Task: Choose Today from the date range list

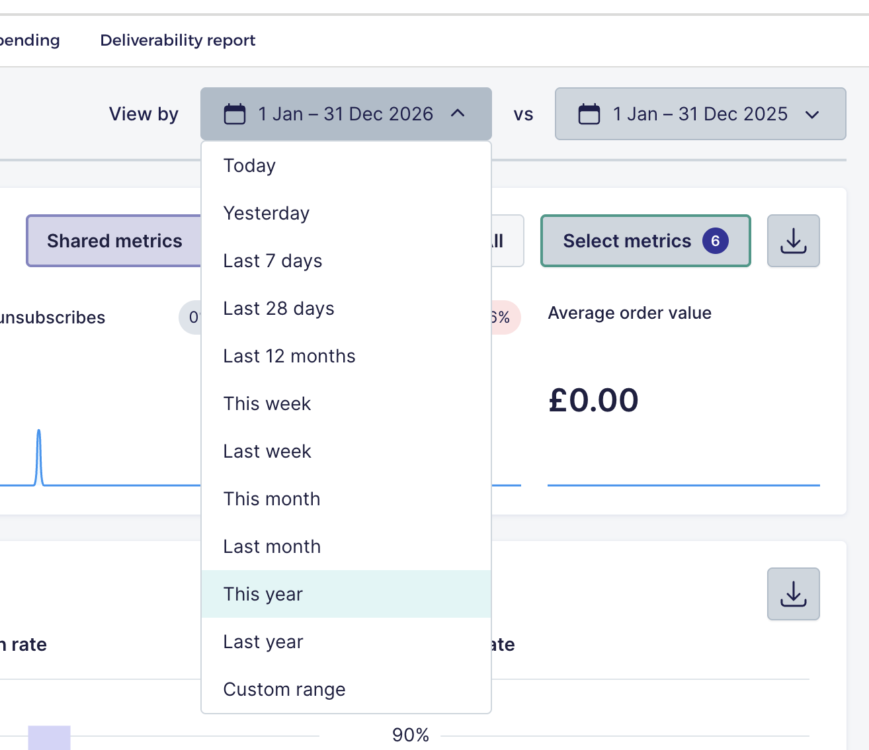Action: pyautogui.click(x=346, y=165)
